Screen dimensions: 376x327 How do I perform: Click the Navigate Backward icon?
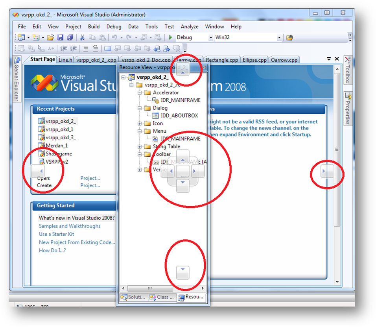pyautogui.click(x=144, y=37)
